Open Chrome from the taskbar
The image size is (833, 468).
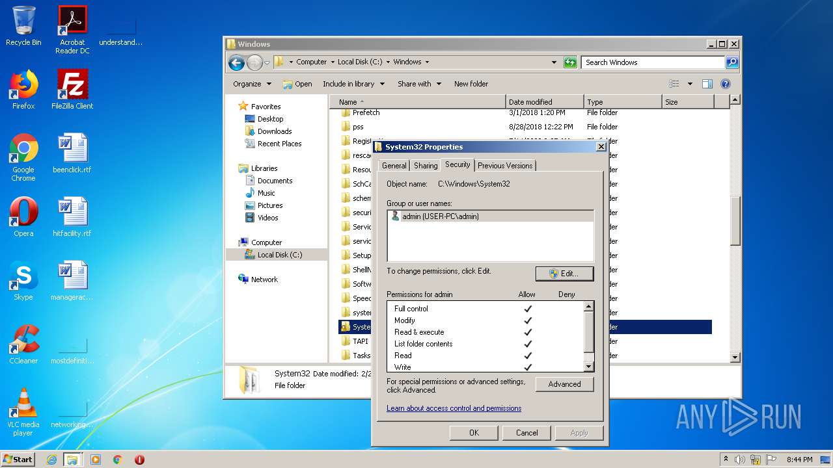pyautogui.click(x=117, y=460)
